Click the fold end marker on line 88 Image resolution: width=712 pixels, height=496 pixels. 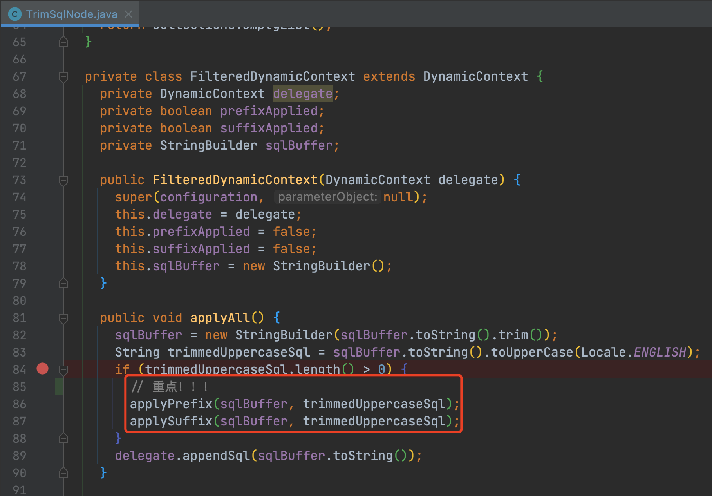click(63, 438)
